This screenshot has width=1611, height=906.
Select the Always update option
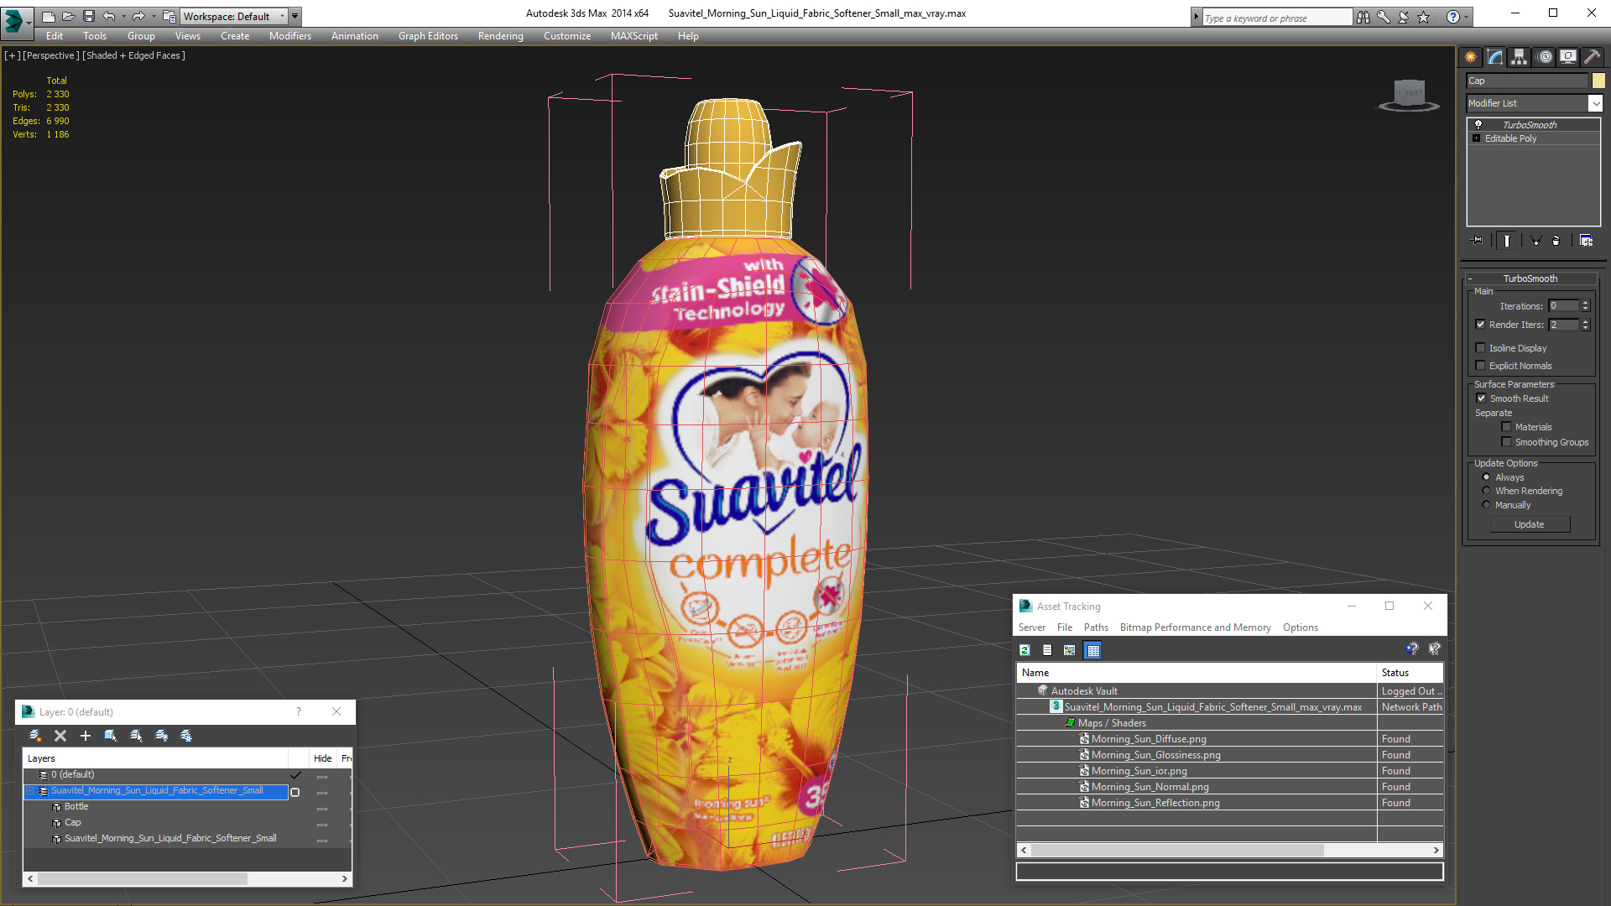pyautogui.click(x=1486, y=477)
